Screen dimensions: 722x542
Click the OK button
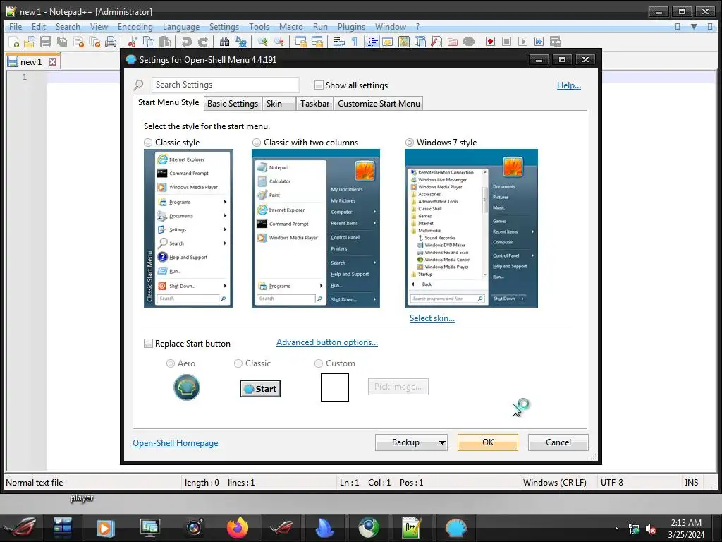pyautogui.click(x=488, y=442)
